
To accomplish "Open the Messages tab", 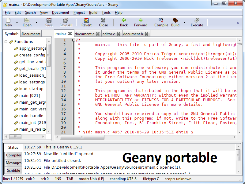I will click(13, 163).
